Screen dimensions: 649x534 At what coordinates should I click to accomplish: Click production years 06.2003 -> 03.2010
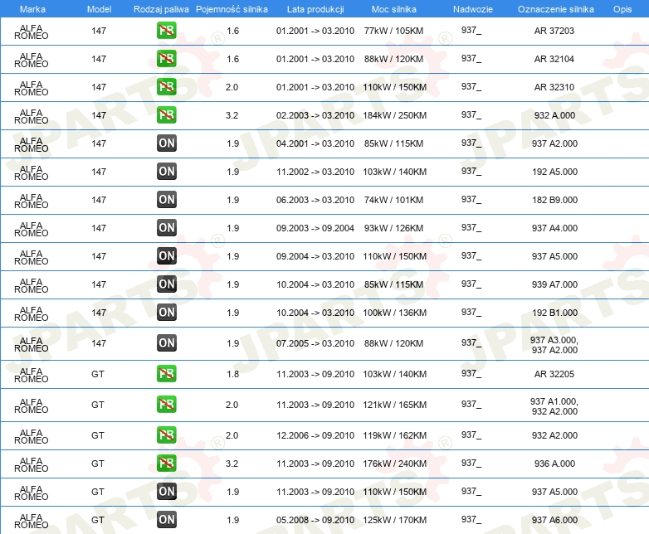pos(315,200)
